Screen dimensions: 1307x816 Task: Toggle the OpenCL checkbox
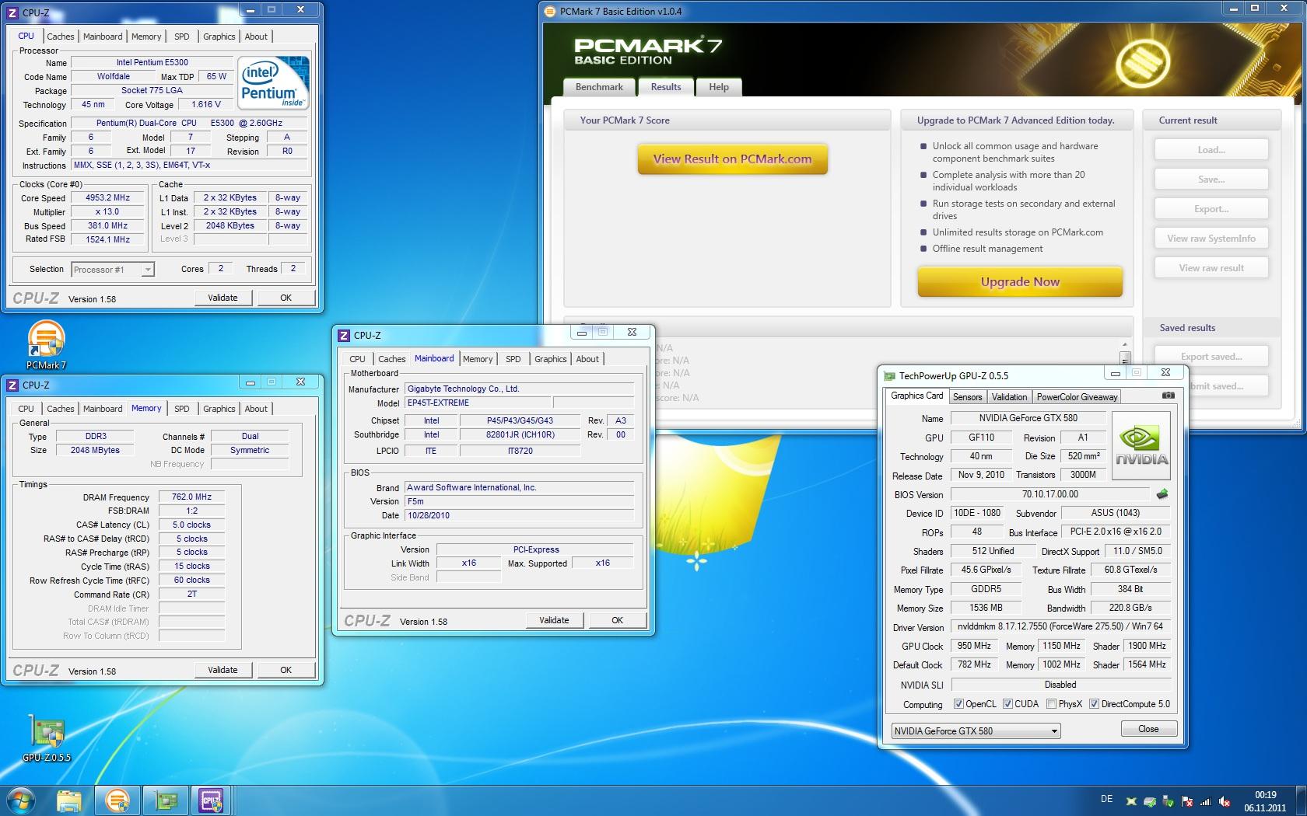[958, 704]
